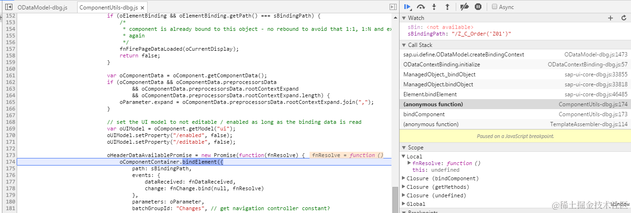Select ODataContextBinding.initialize stack frame
The image size is (631, 213).
(515, 65)
